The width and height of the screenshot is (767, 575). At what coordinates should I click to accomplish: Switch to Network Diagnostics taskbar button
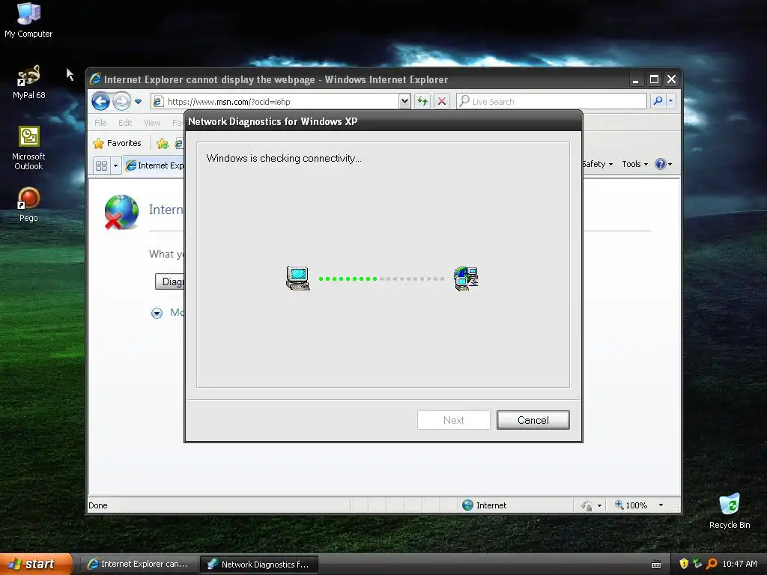coord(259,565)
